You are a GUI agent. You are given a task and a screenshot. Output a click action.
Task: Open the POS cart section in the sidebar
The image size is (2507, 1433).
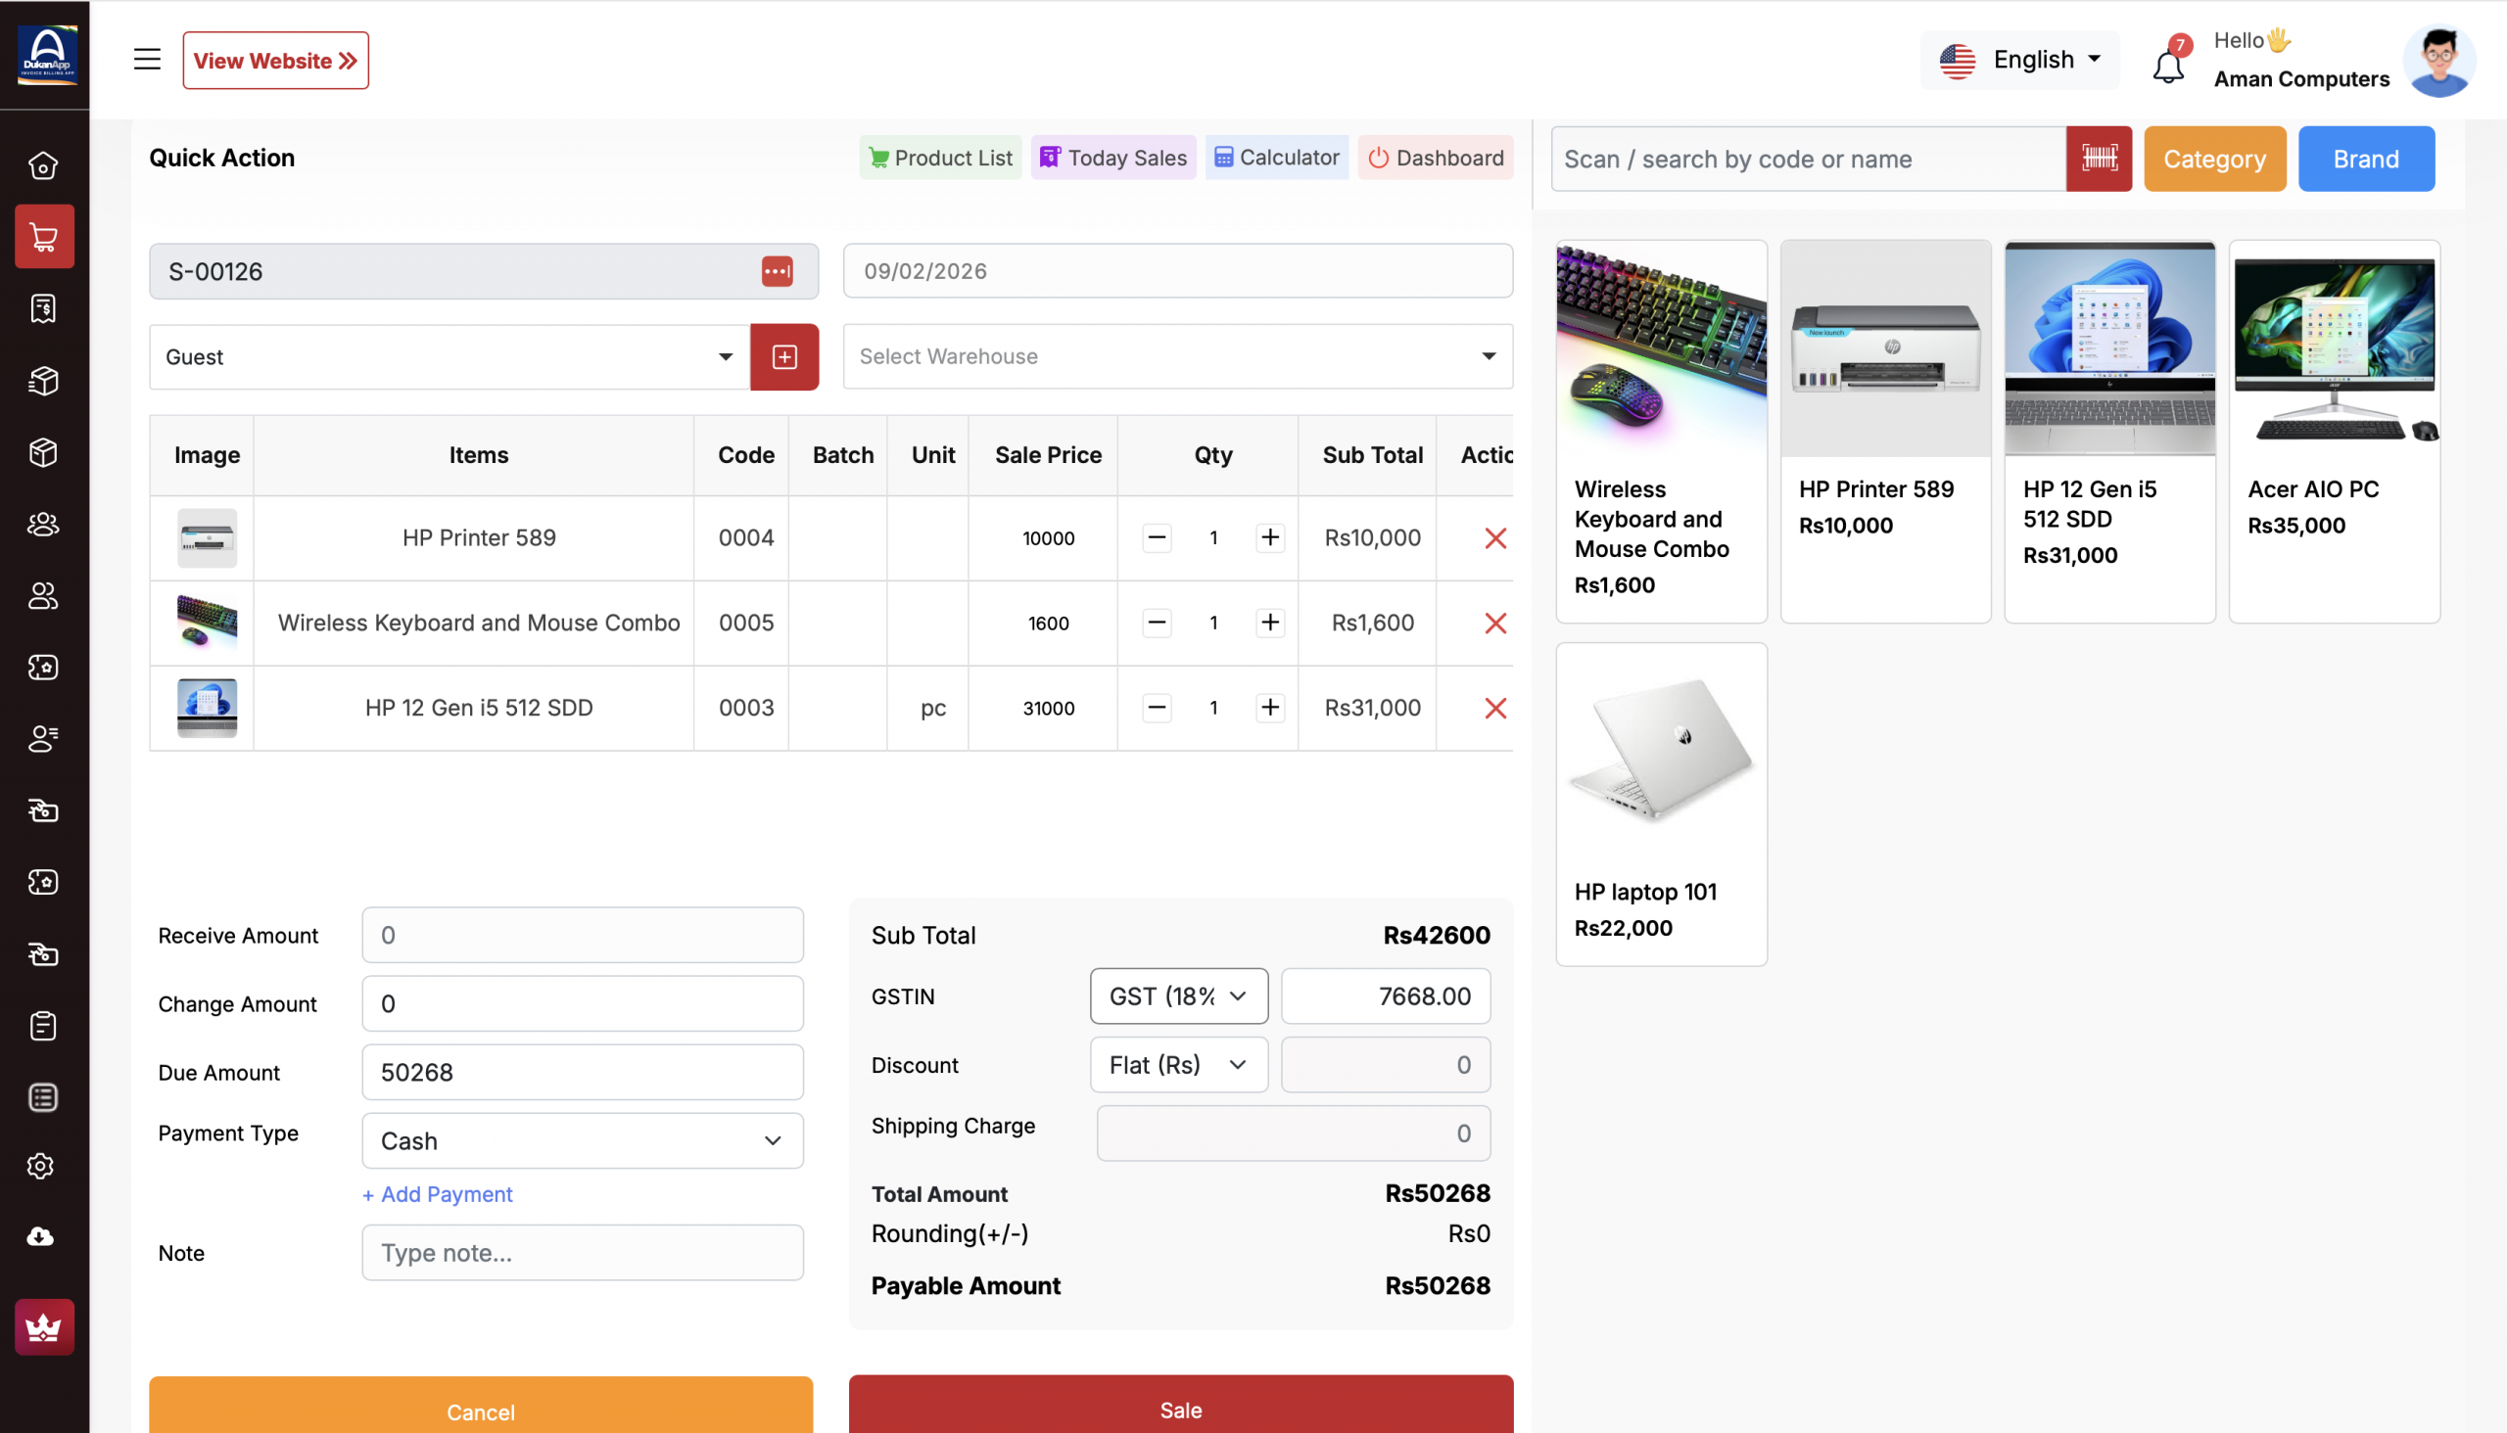[44, 236]
